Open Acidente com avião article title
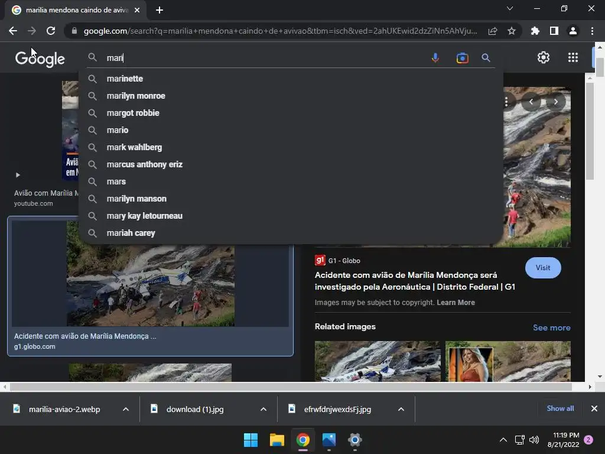This screenshot has height=454, width=605. coord(415,281)
